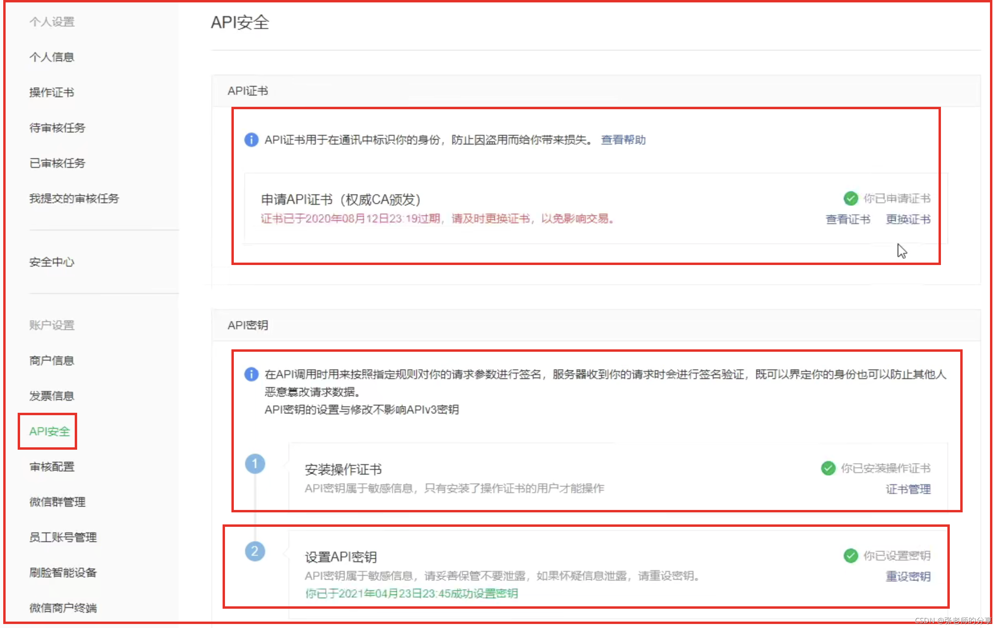Viewport: 998px width, 628px height.
Task: Click the blue info icon in API密钥 section
Action: click(x=251, y=375)
